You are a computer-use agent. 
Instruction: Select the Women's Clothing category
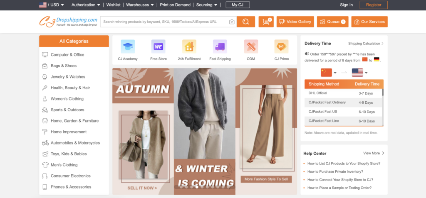tap(67, 99)
